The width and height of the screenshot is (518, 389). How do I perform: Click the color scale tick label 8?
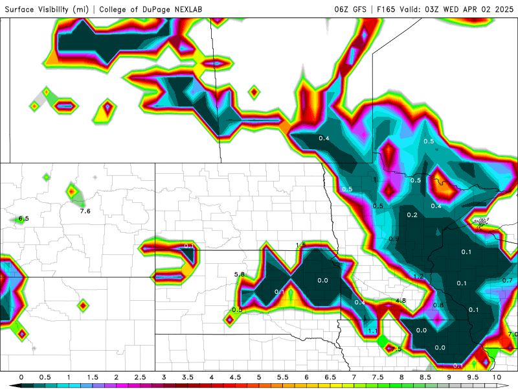(401, 377)
